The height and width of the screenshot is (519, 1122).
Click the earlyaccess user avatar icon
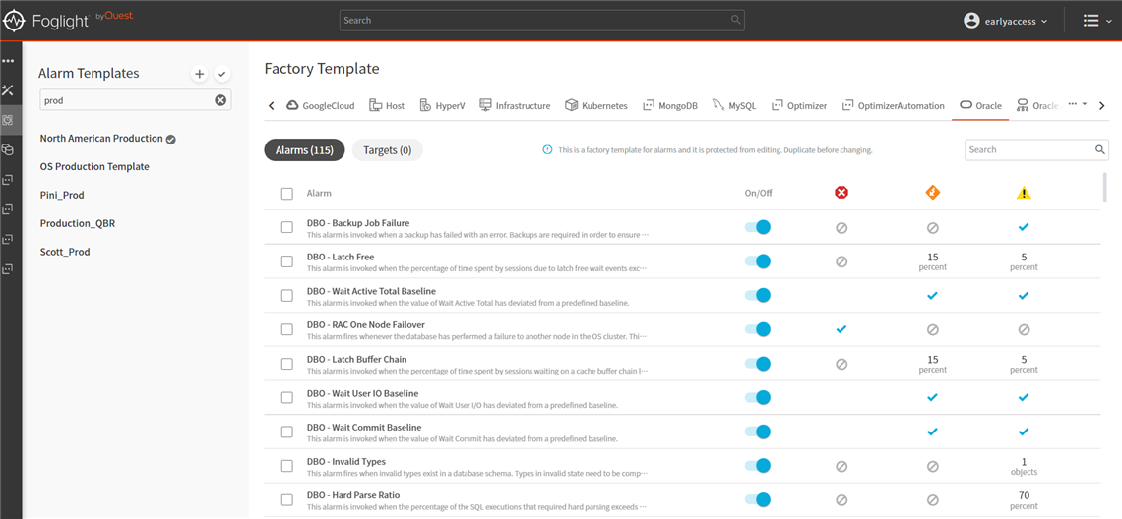pos(971,21)
